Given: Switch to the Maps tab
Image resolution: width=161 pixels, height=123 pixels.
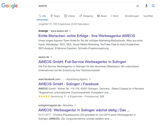Looking at the screenshot, I should 55,16.
